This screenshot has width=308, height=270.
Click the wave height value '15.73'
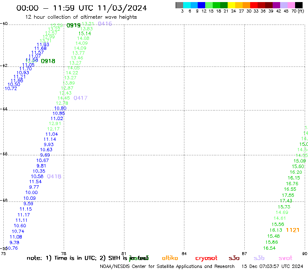click(x=284, y=207)
